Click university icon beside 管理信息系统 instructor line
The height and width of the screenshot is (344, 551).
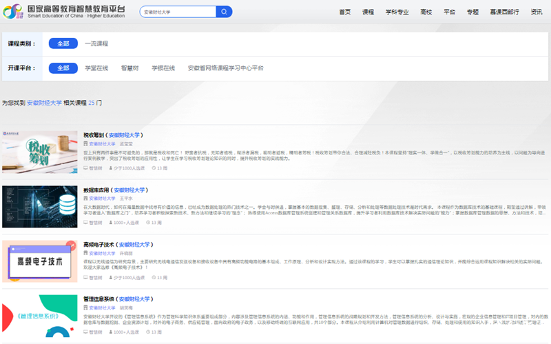[x=85, y=308]
